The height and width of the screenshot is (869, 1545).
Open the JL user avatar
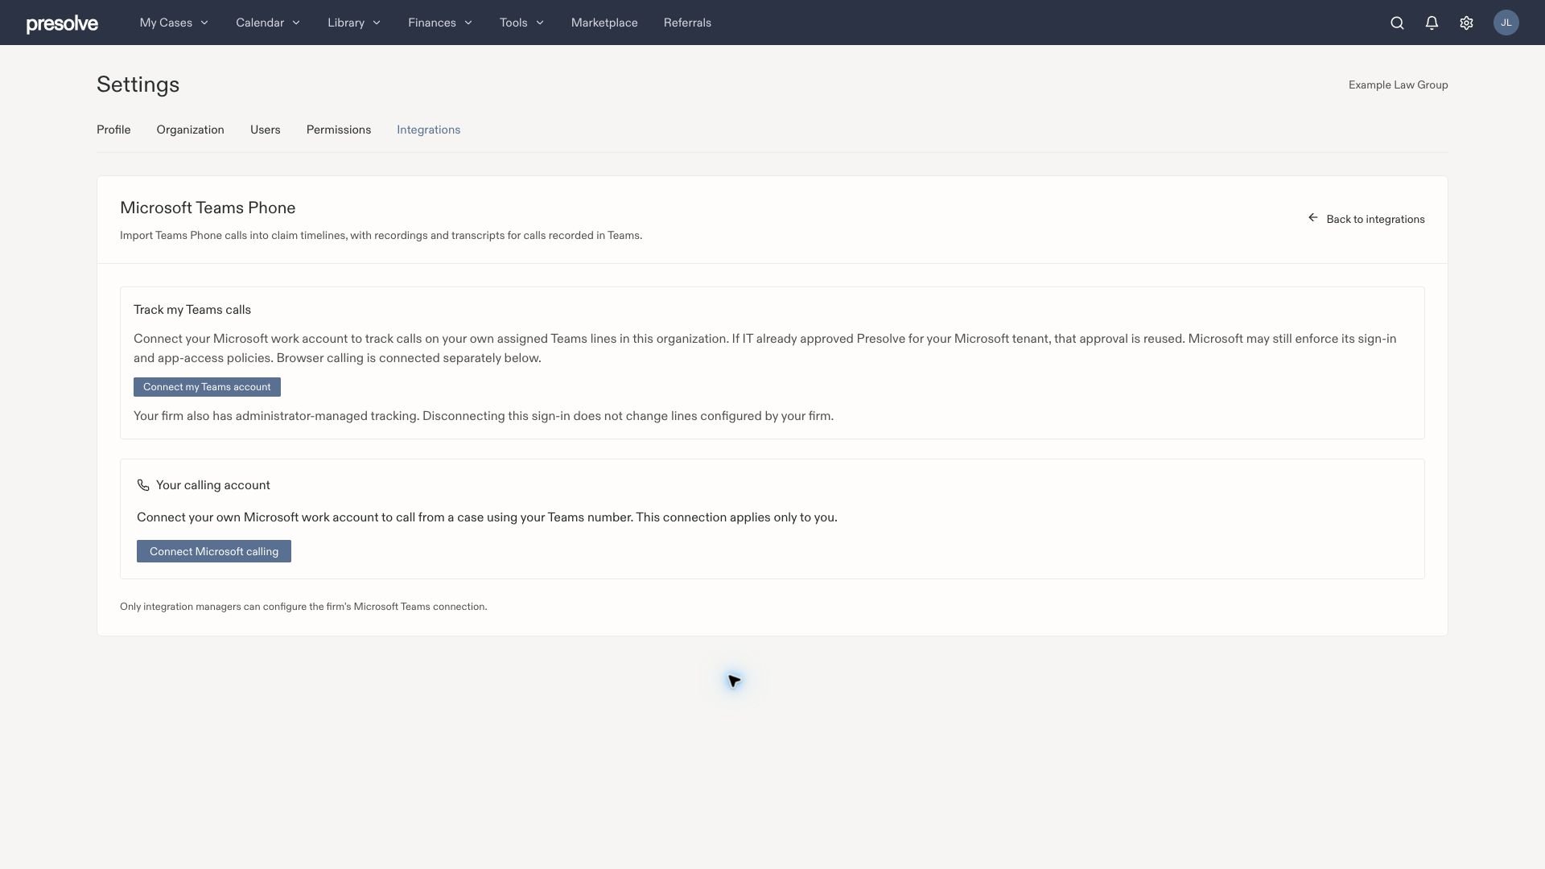click(1506, 23)
